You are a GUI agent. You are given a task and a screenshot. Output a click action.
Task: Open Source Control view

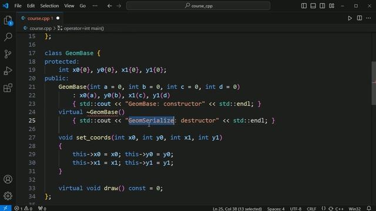tap(8, 54)
